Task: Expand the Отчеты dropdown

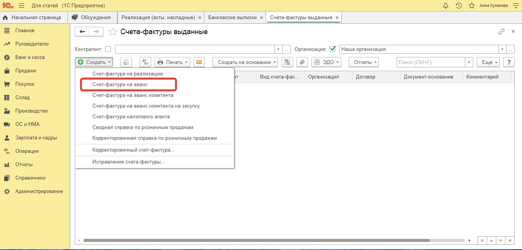Action: pos(364,62)
